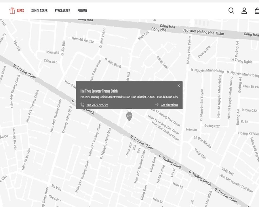Call store number +84 2877797779
259x207 pixels.
click(97, 105)
